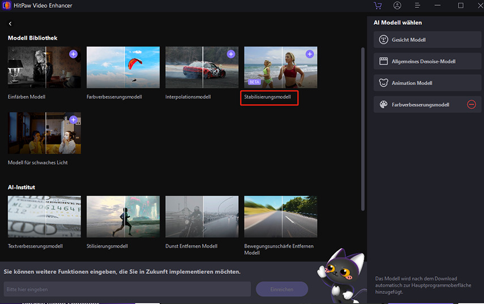The height and width of the screenshot is (304, 484).
Task: Add the Einfärben Modell with plus icon
Action: [x=73, y=54]
